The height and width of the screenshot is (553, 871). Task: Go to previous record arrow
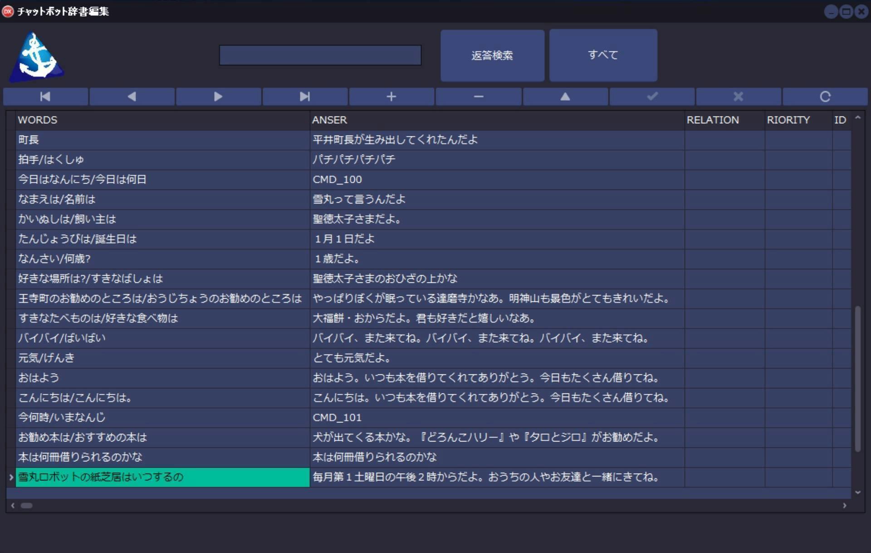tap(132, 97)
